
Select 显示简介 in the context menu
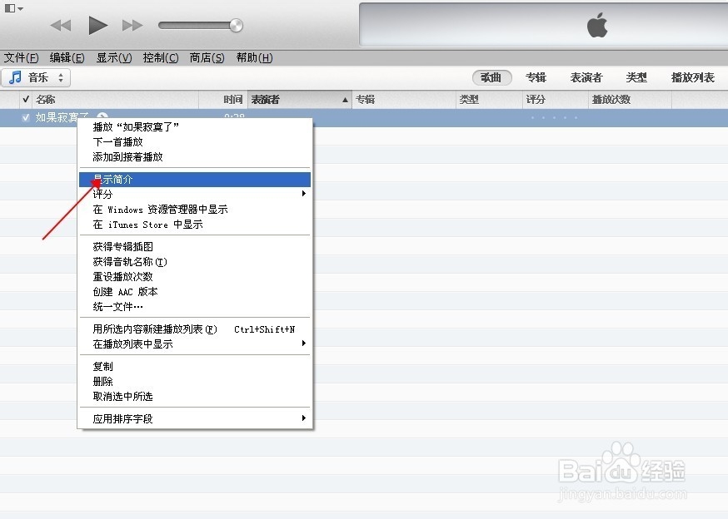click(x=195, y=180)
